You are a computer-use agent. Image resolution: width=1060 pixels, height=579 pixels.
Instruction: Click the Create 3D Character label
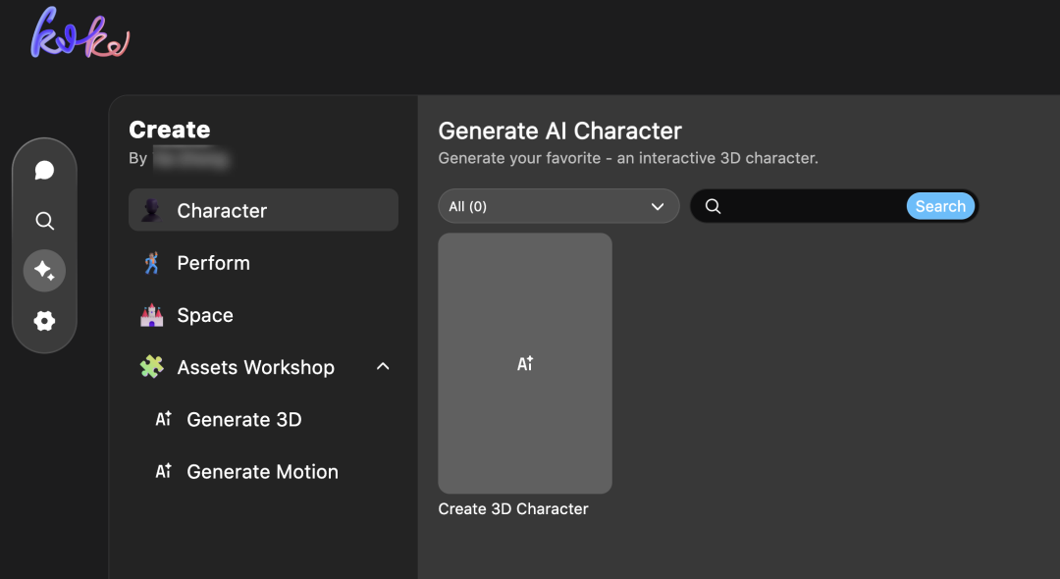point(513,508)
